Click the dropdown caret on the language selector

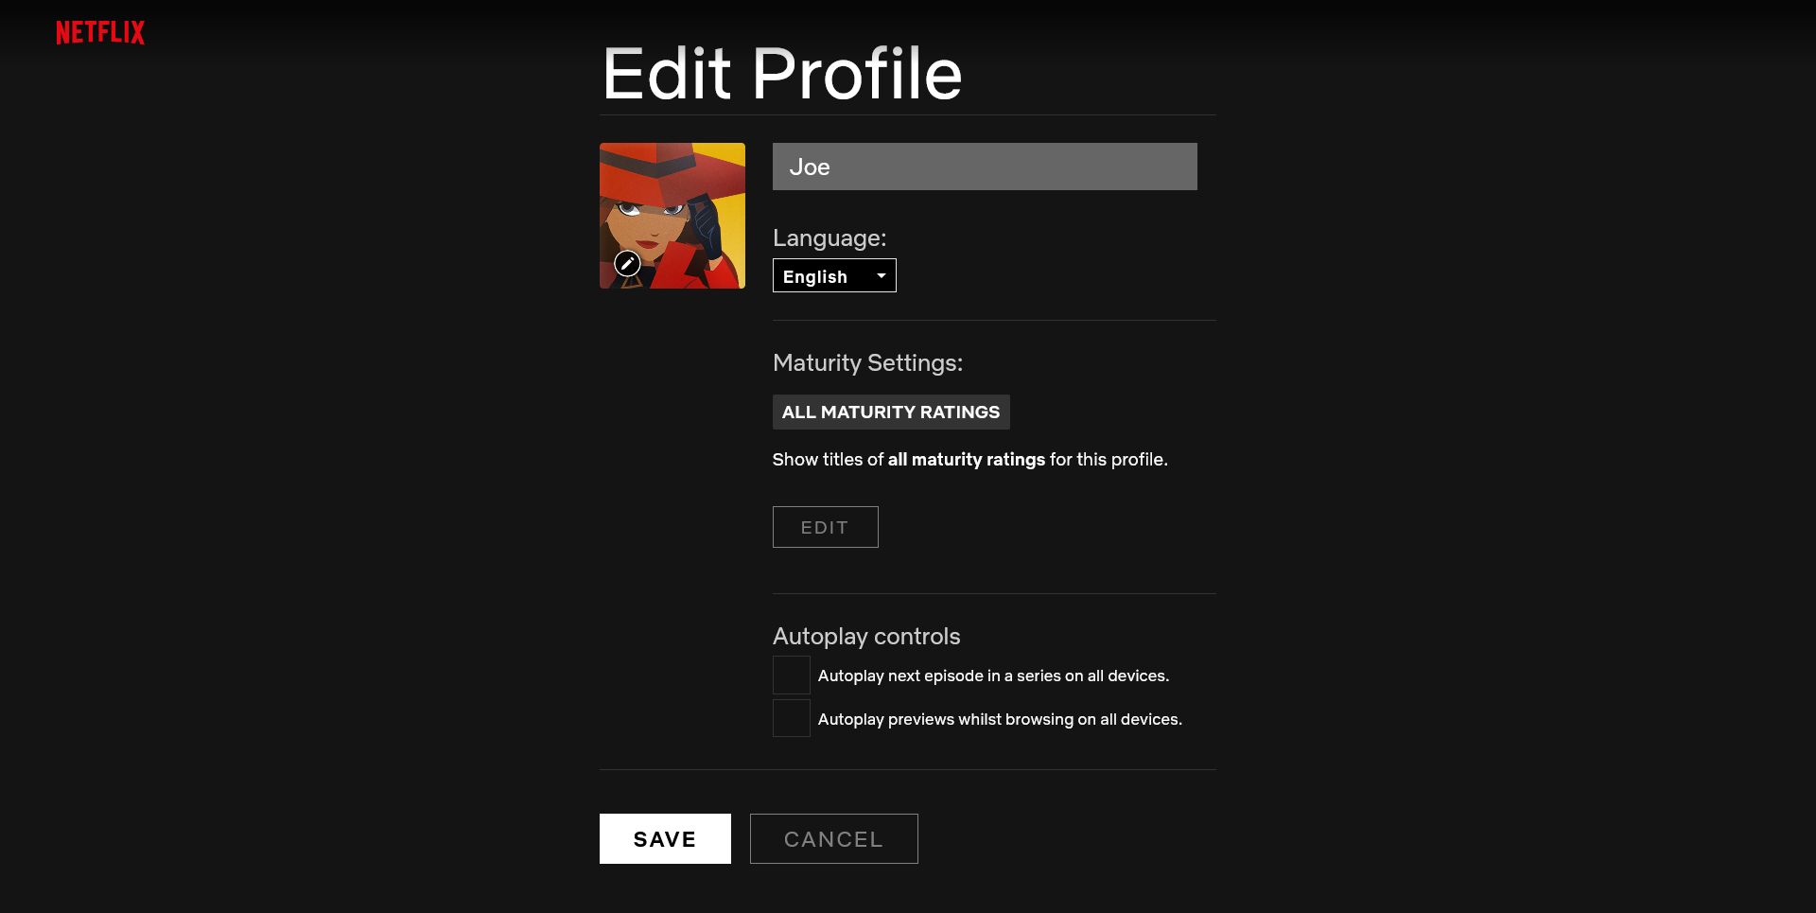[880, 275]
